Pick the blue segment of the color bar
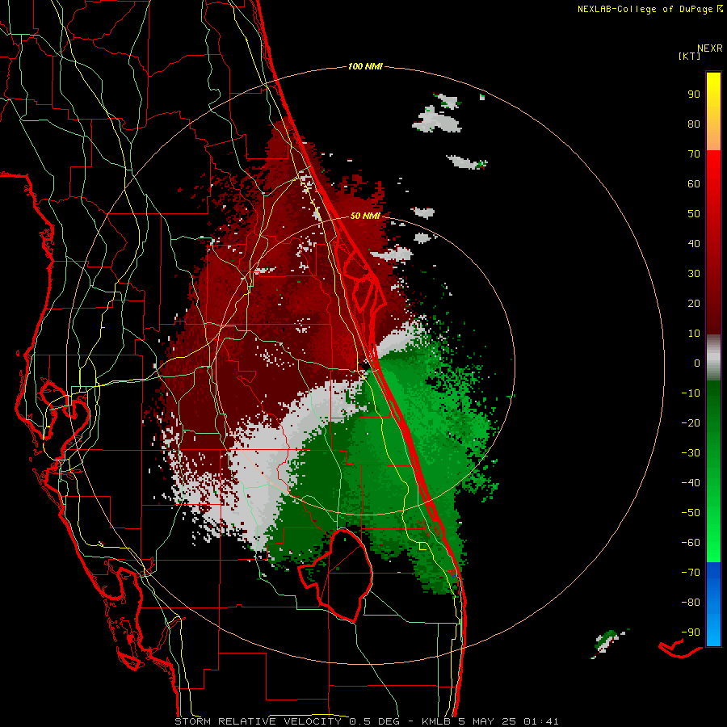Image resolution: width=727 pixels, height=727 pixels. point(713,604)
